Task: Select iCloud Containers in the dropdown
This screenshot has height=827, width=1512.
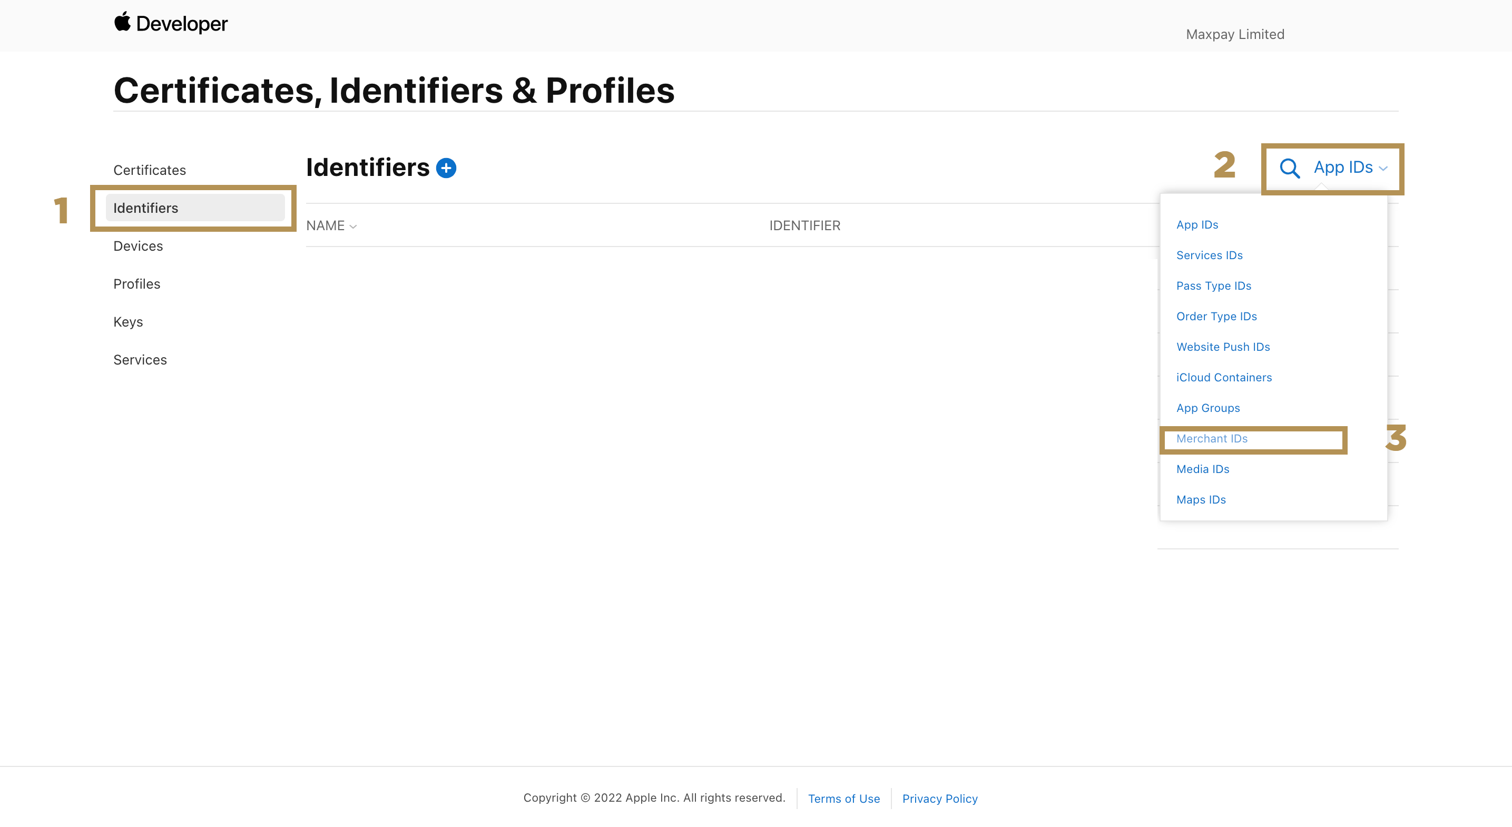Action: (1224, 377)
